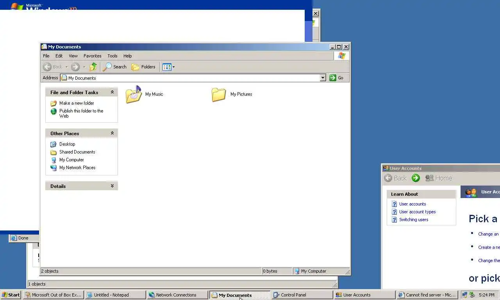
Task: Click the Go button
Action: 337,78
